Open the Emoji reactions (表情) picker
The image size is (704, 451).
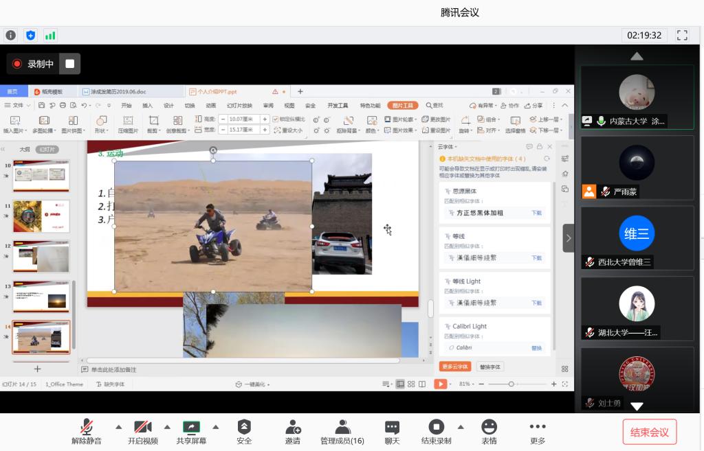point(489,432)
